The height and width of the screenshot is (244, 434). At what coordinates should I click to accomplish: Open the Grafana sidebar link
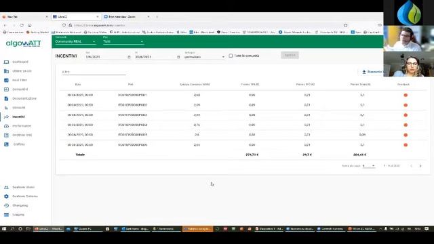pyautogui.click(x=15, y=144)
